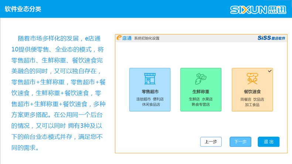Image resolution: width=292 pixels, height=164 pixels.
Task: Click the e店通 logo in dialog header
Action: point(124,38)
